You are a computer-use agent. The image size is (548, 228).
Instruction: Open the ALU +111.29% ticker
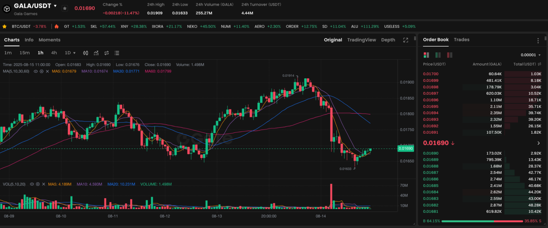365,27
